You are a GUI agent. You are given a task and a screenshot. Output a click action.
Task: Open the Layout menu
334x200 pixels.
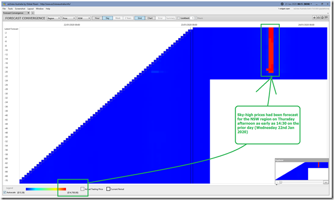[x=30, y=9]
